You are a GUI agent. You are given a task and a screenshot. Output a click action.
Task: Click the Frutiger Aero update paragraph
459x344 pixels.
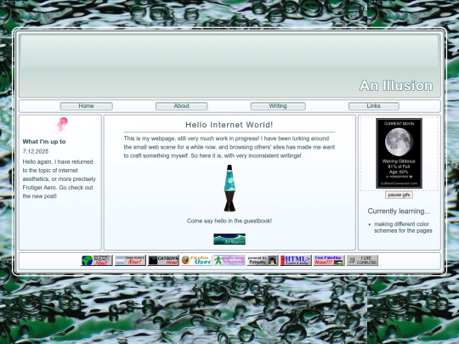[x=59, y=179]
